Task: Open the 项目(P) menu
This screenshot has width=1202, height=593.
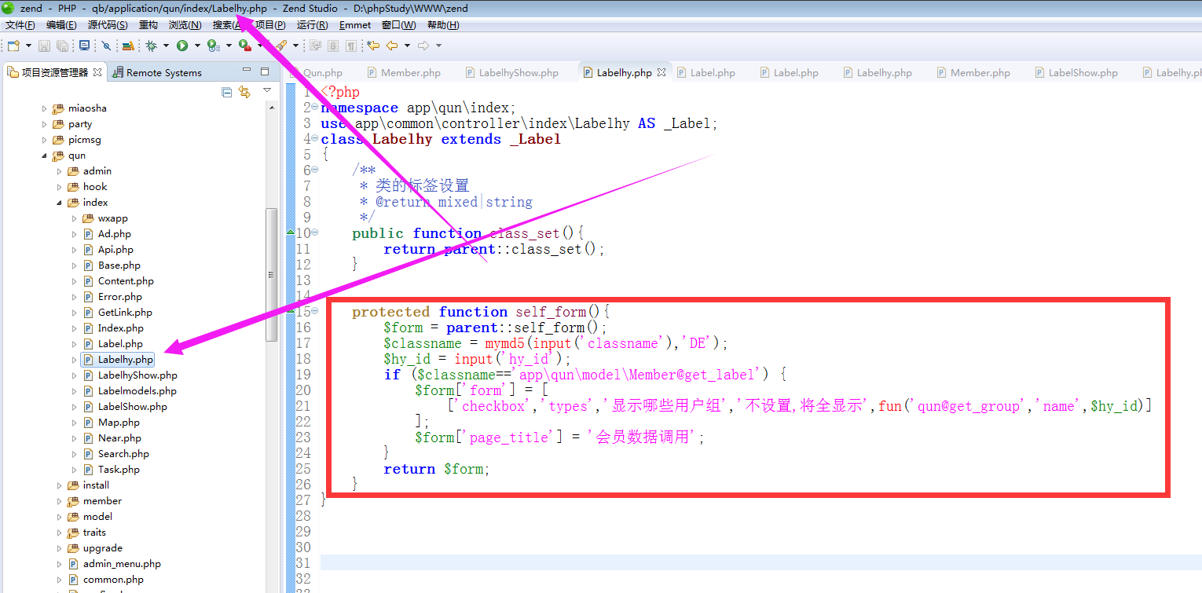Action: click(270, 25)
